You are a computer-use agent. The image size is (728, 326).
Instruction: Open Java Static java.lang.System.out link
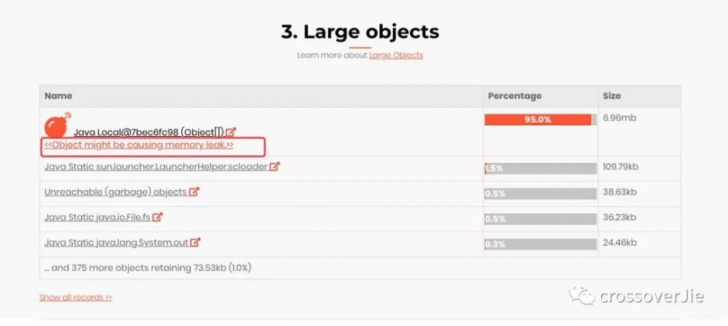coord(116,242)
